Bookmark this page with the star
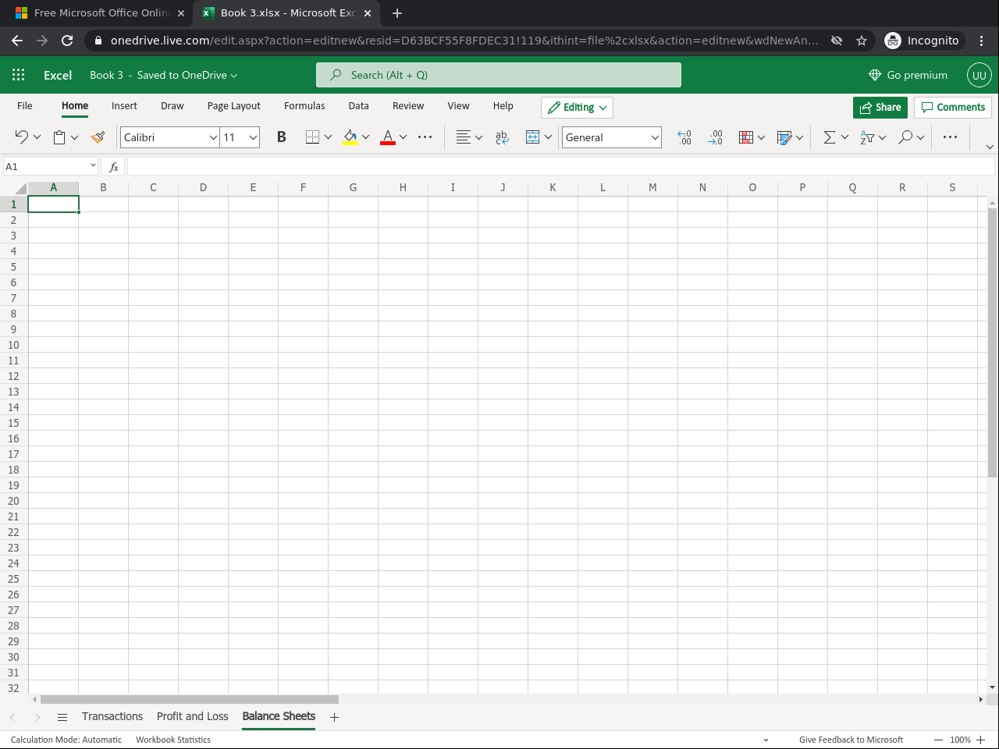The width and height of the screenshot is (999, 749). click(862, 41)
